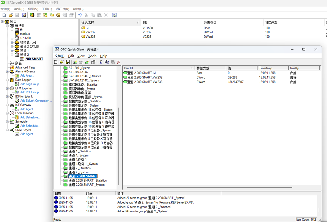The height and width of the screenshot is (222, 327).
Task: Launch Quick Client from the KEPServerEX toolbar
Action: pyautogui.click(x=114, y=15)
